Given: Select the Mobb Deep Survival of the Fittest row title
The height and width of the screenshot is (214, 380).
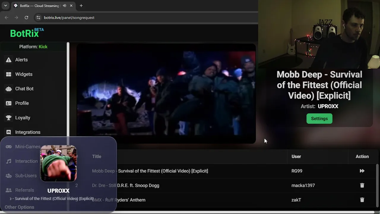Looking at the screenshot, I should 150,171.
